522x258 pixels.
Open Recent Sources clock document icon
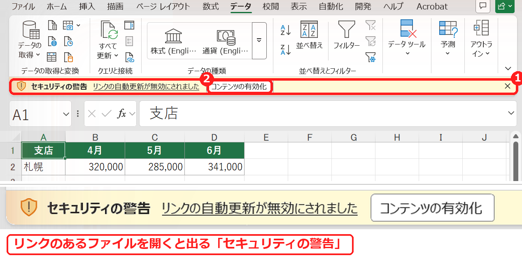click(68, 41)
